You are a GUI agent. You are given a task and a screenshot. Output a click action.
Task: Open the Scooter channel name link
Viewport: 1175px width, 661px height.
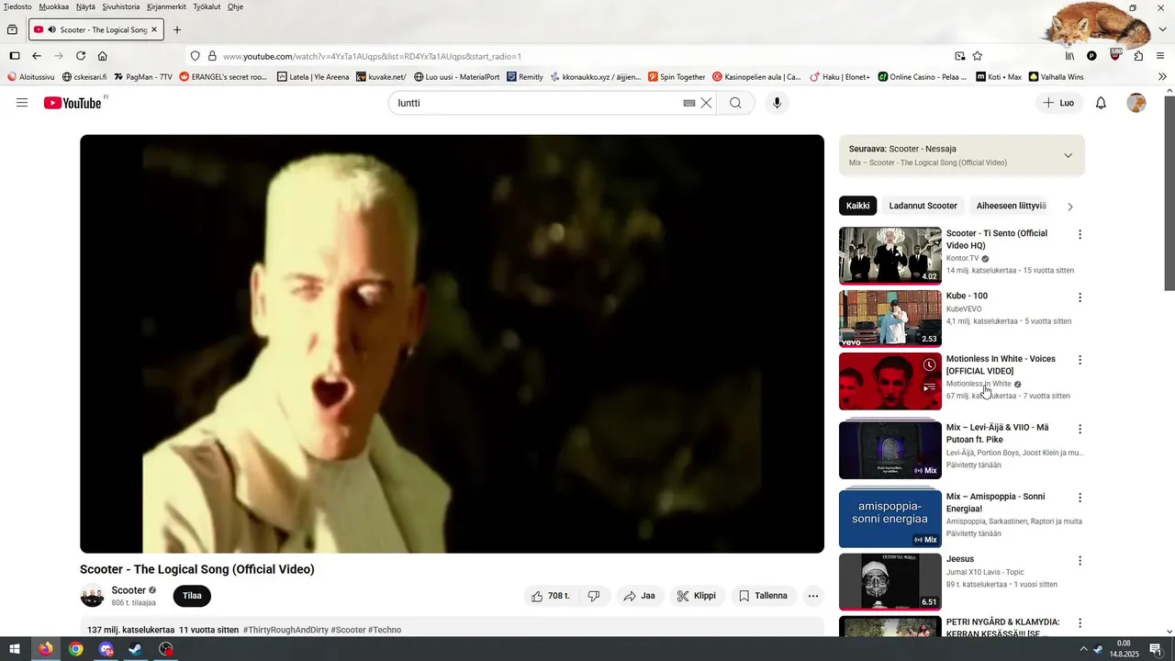click(x=129, y=590)
